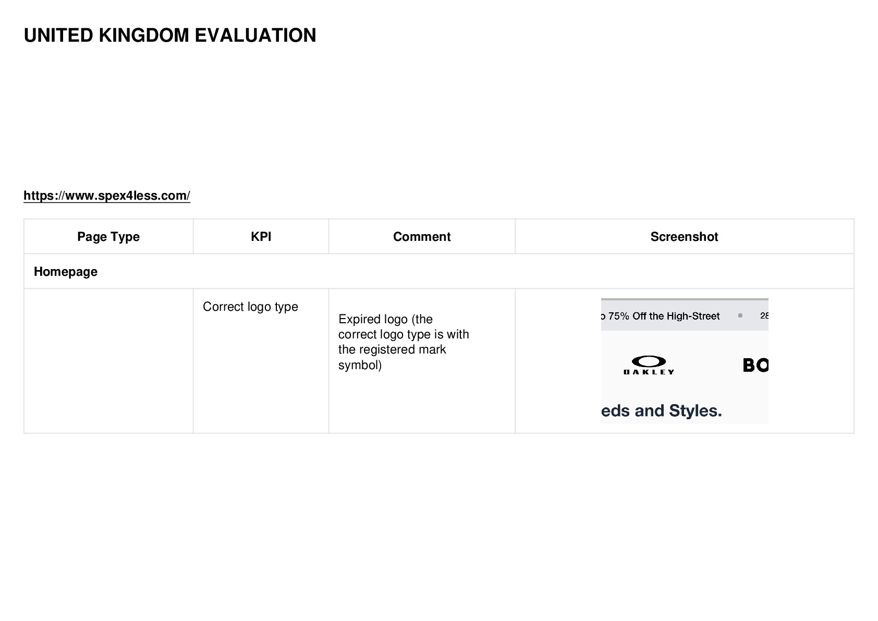The width and height of the screenshot is (878, 621).
Task: Click the Oakley logo in screenshot
Action: pos(649,365)
